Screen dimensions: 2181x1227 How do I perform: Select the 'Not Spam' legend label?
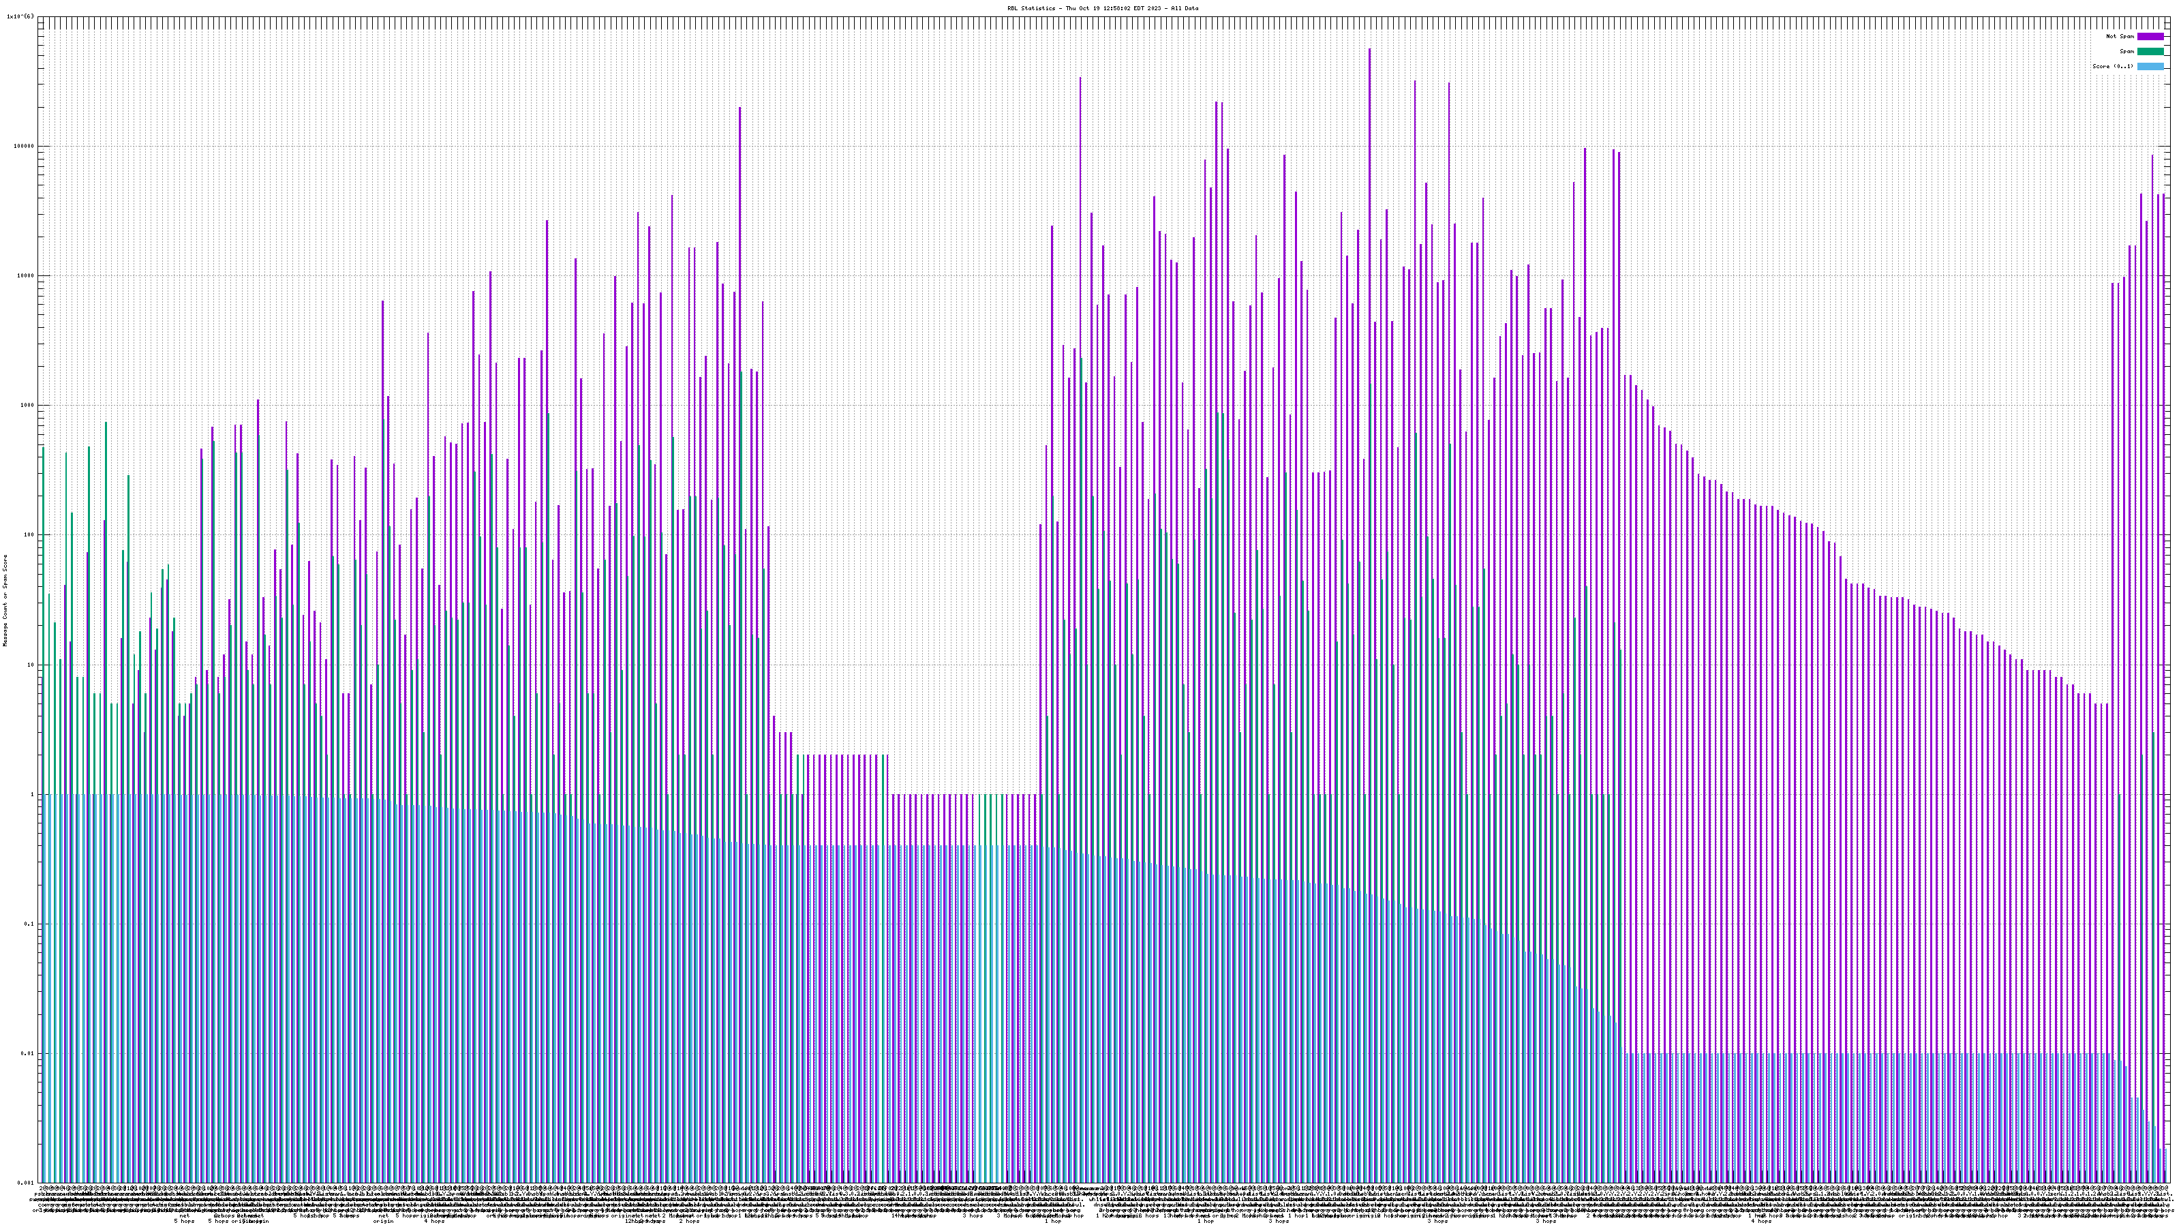point(2120,36)
